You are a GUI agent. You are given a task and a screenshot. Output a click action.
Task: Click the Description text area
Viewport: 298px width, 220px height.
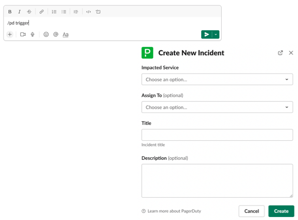pos(217,181)
